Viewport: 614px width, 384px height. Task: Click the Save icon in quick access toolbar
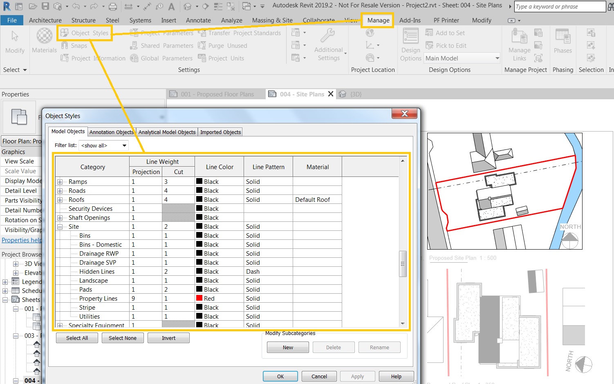pyautogui.click(x=45, y=6)
